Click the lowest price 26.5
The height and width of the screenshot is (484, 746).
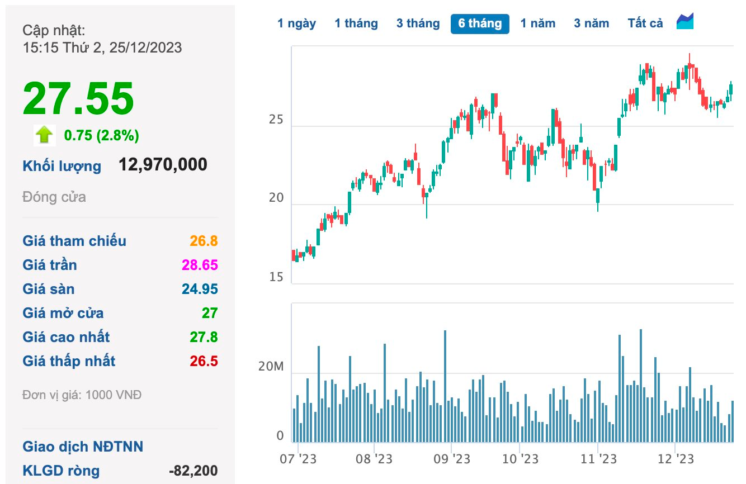click(204, 361)
